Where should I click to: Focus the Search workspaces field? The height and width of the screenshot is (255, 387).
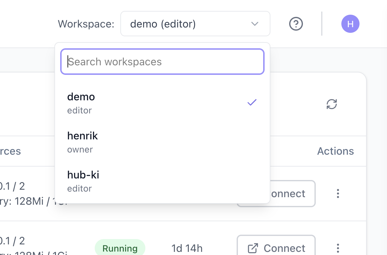pyautogui.click(x=162, y=62)
